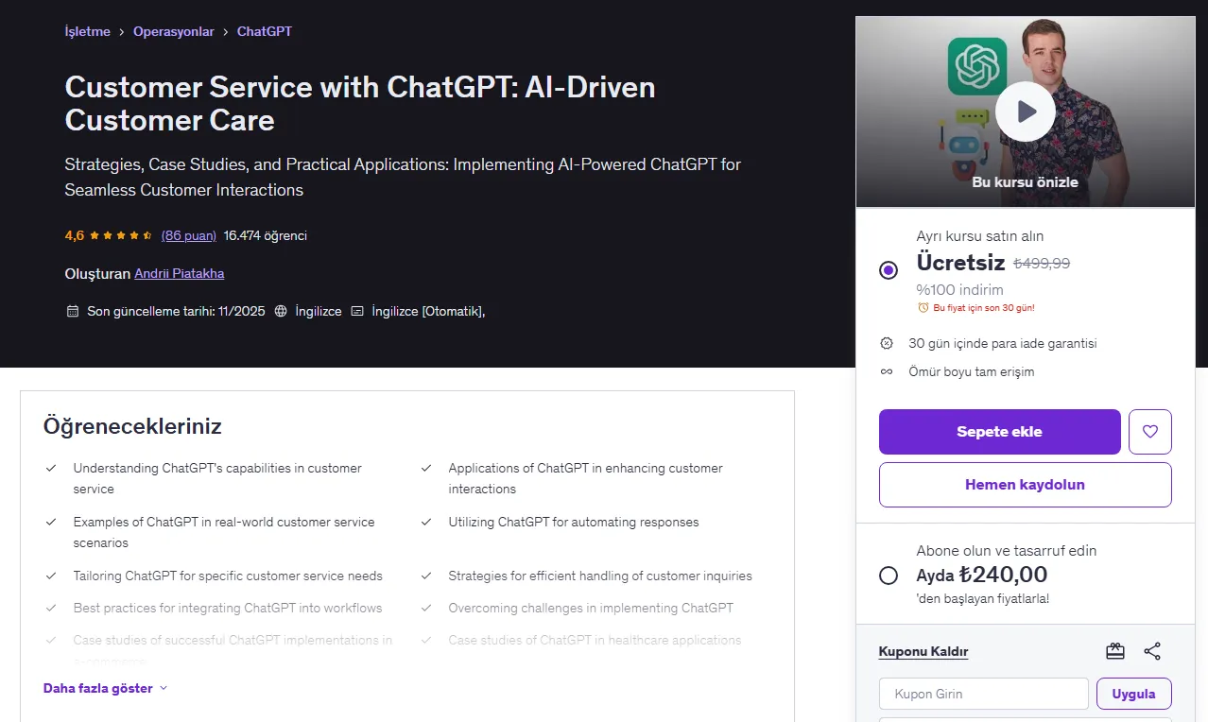The image size is (1208, 722).
Task: Open the İşletme breadcrumb category
Action: point(88,31)
